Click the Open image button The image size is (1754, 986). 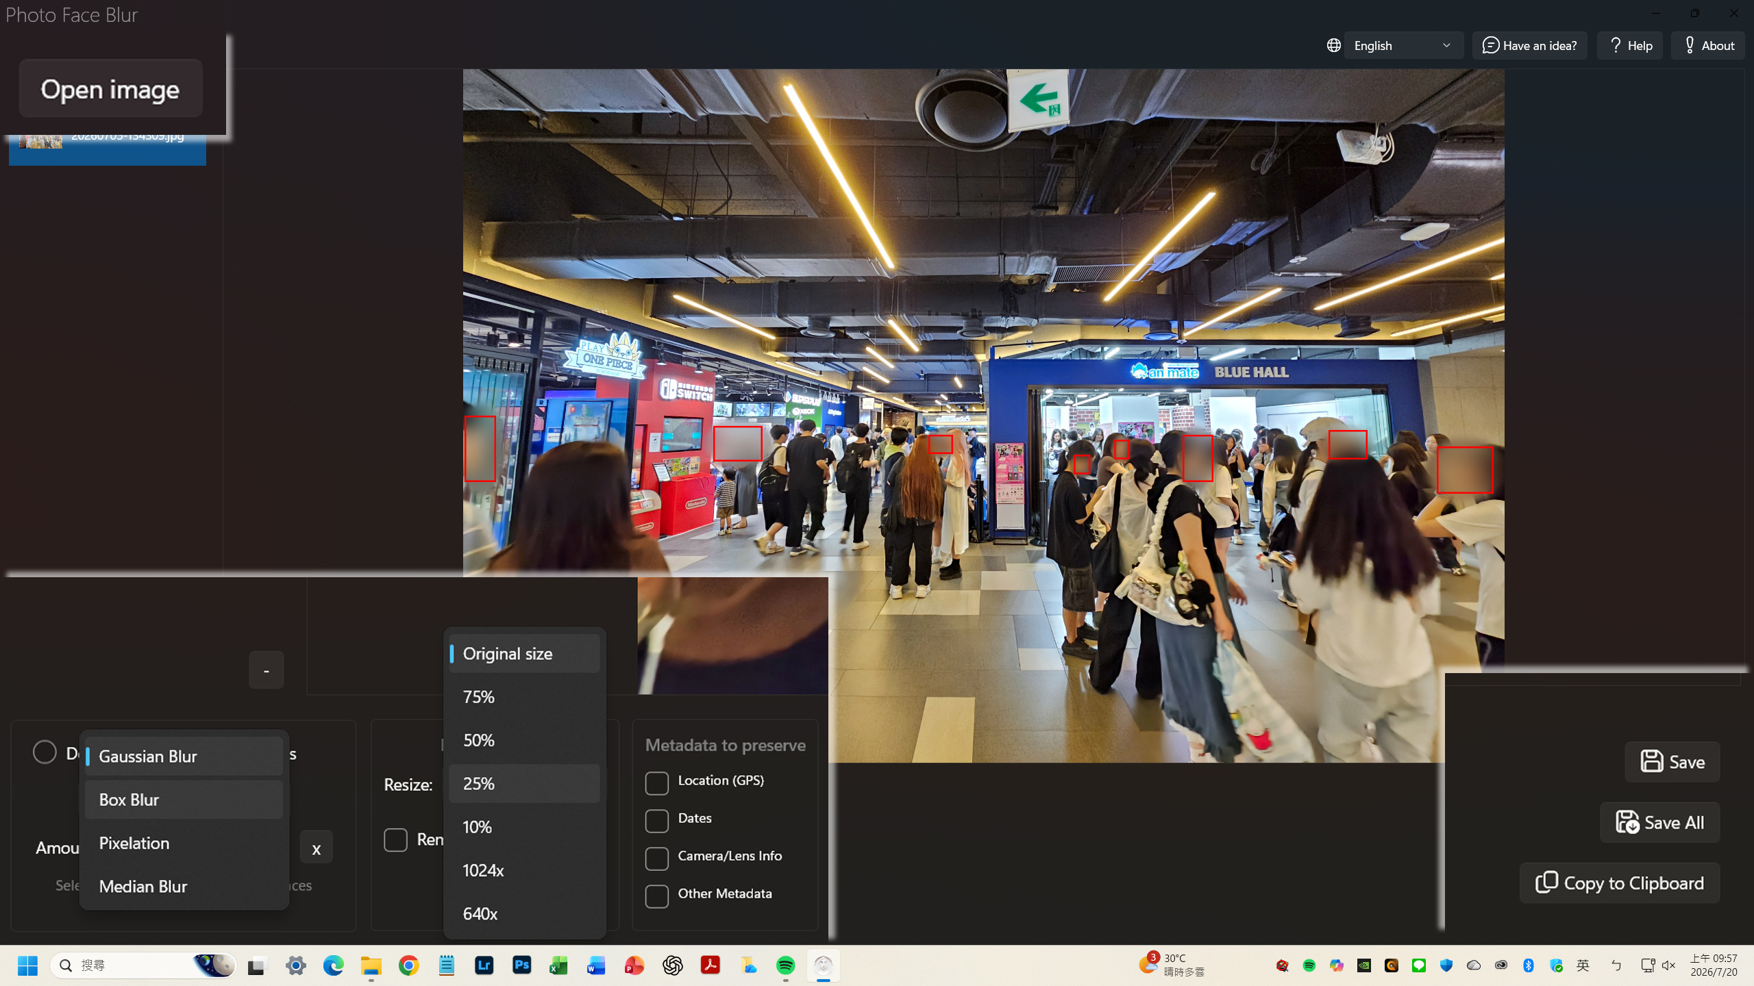pyautogui.click(x=110, y=89)
